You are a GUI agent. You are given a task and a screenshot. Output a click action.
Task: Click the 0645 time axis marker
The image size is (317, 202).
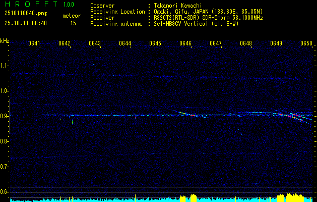click(x=155, y=43)
